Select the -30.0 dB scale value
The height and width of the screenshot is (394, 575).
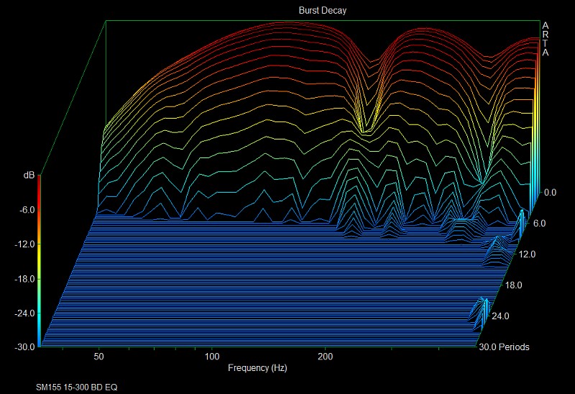24,347
